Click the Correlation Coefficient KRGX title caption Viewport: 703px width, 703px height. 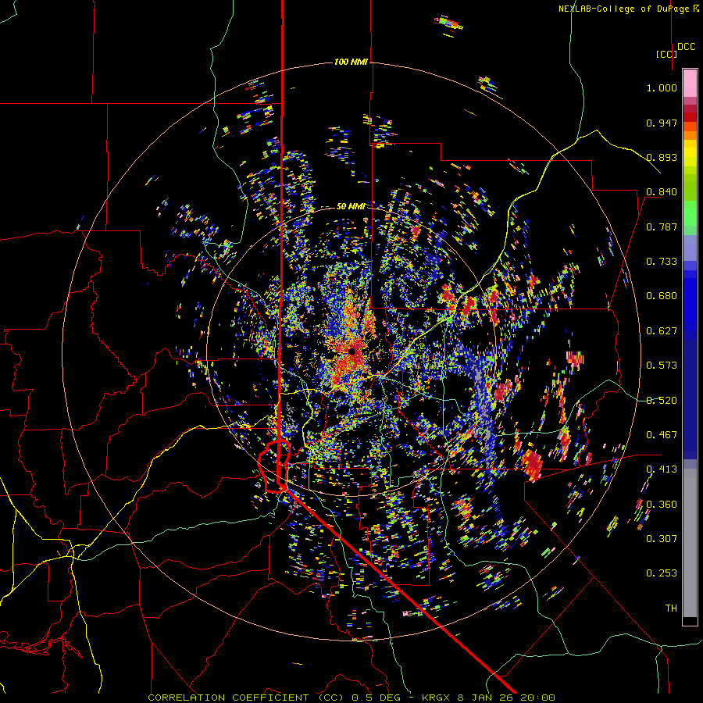(351, 698)
